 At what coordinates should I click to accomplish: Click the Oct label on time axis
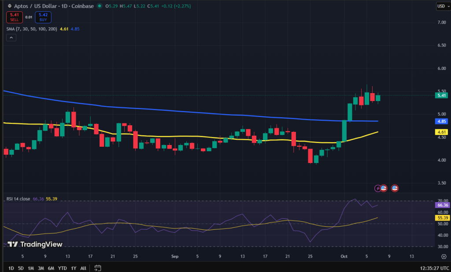(344, 256)
